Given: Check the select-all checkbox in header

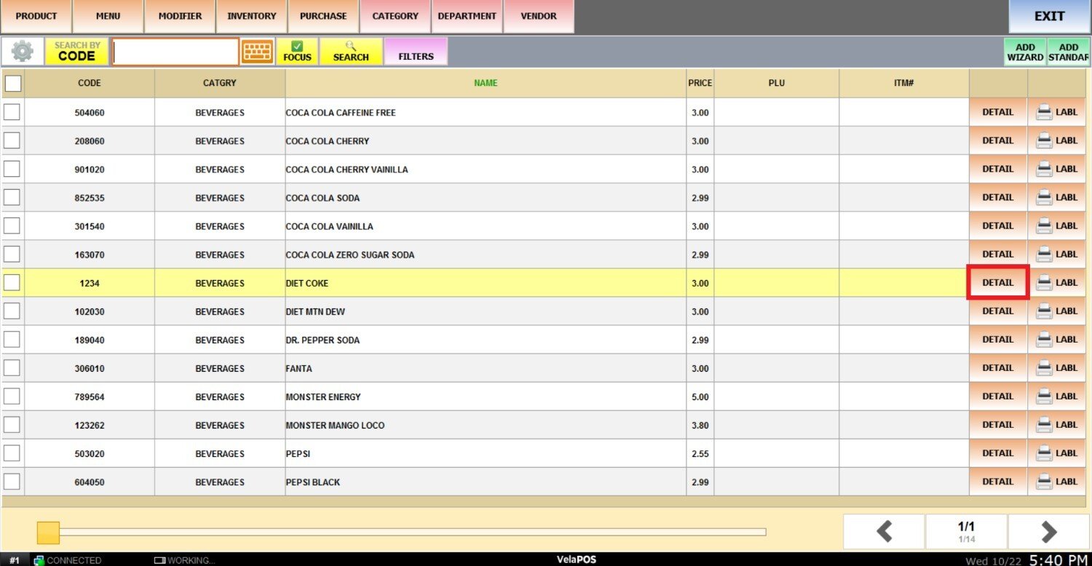Looking at the screenshot, I should coord(13,84).
